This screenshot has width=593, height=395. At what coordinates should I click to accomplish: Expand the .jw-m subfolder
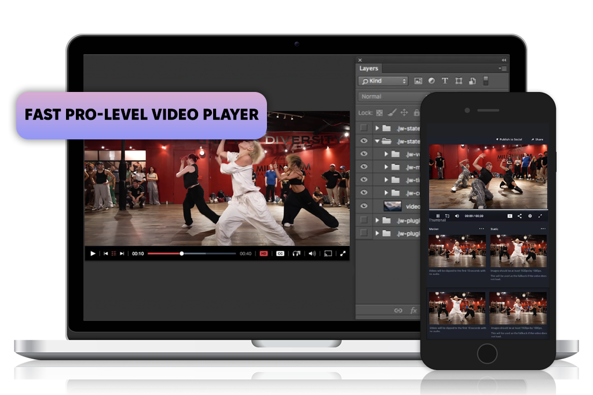click(386, 167)
